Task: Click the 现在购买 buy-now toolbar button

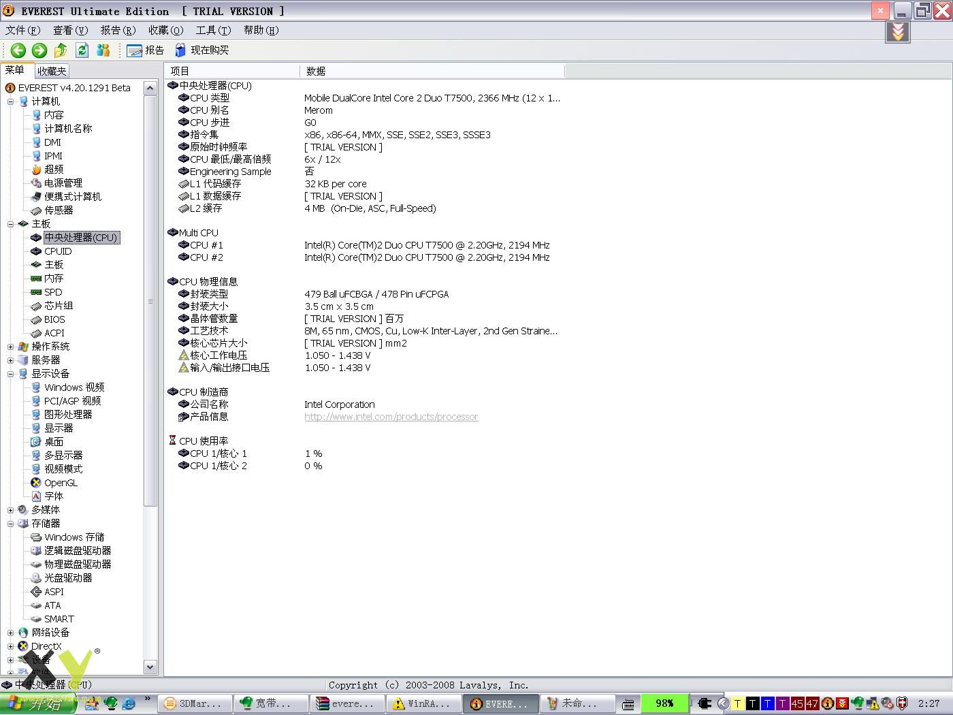Action: tap(202, 50)
